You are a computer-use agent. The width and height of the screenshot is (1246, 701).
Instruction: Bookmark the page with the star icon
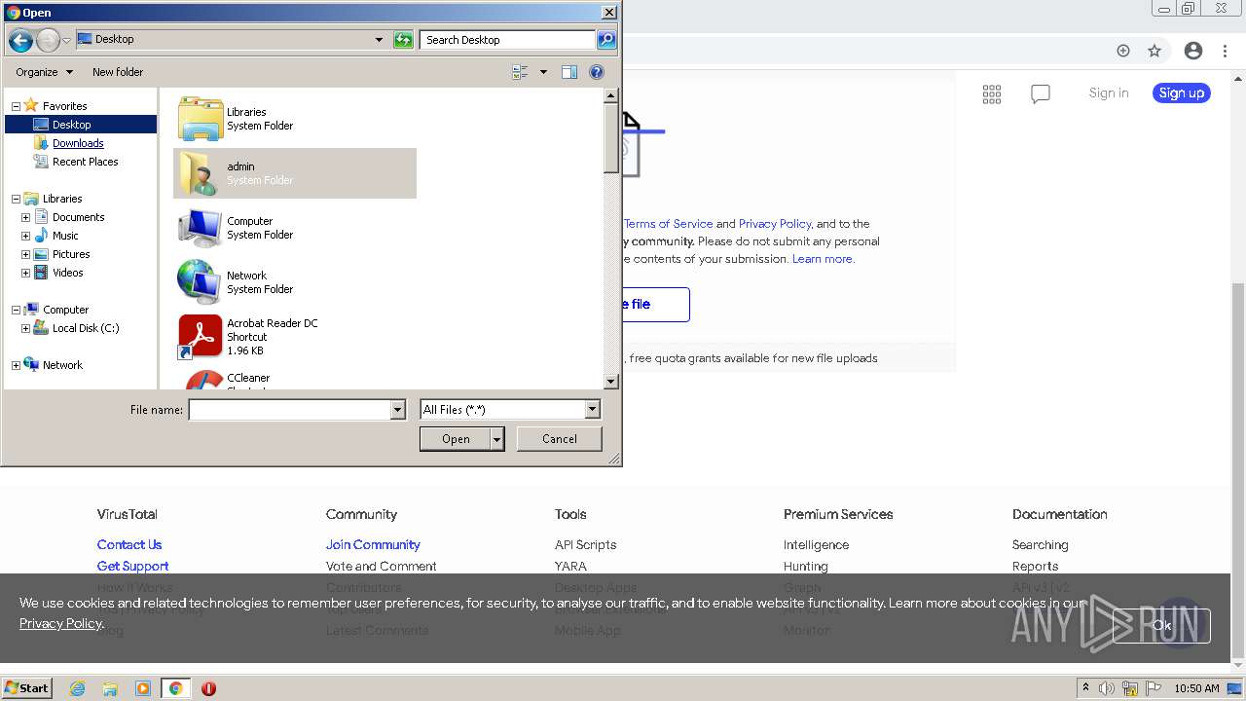(x=1154, y=51)
